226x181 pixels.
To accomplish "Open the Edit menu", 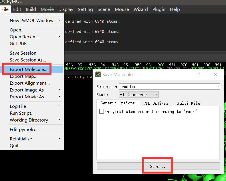I will click(17, 9).
